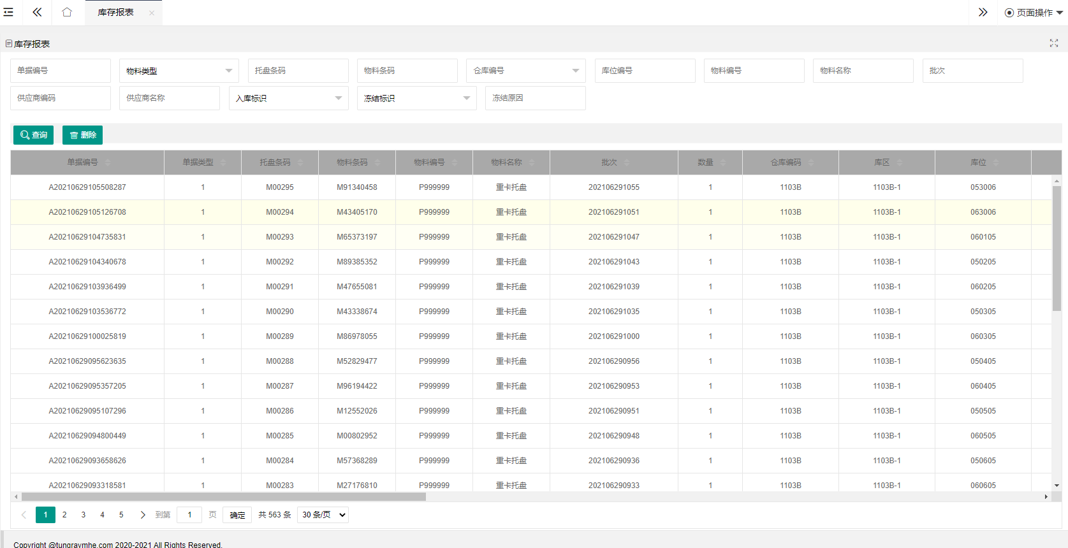Open the 物料类型 dropdown
This screenshot has height=548, width=1068.
(x=179, y=71)
